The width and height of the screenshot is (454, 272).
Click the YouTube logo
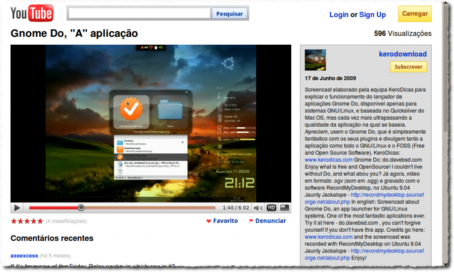(32, 13)
